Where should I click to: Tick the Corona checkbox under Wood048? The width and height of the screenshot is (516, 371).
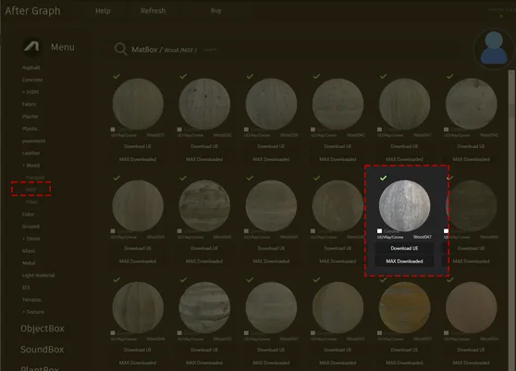click(x=446, y=231)
